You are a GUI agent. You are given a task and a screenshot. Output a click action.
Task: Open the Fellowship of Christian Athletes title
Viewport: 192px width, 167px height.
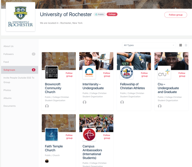pyautogui.click(x=132, y=86)
